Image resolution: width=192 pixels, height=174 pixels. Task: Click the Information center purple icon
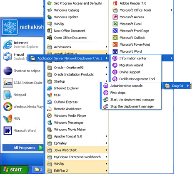pos(115,58)
